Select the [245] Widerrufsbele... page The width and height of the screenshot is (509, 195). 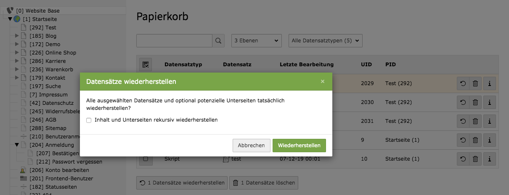pyautogui.click(x=54, y=111)
